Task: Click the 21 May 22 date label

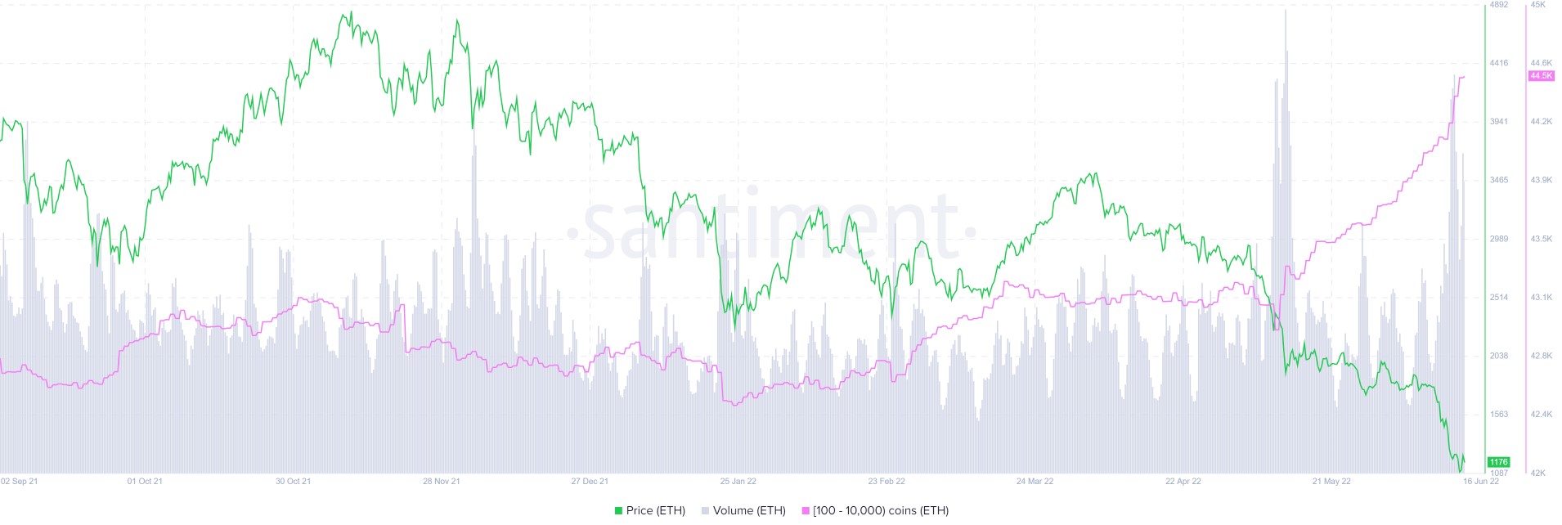Action: (x=1331, y=481)
